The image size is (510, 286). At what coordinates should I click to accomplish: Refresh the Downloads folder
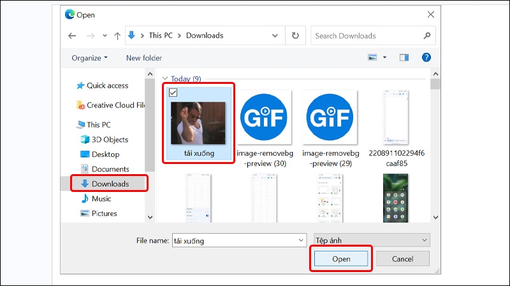(x=295, y=36)
